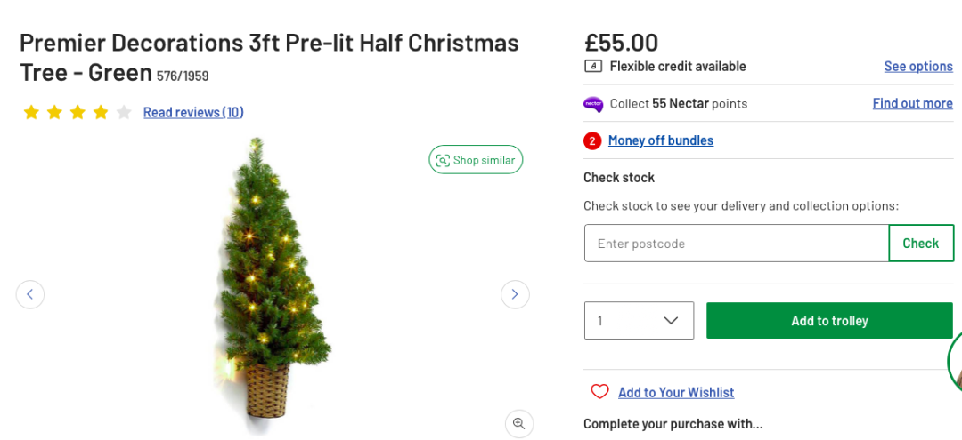The height and width of the screenshot is (440, 962).
Task: Select the fifth grey rating star
Action: click(x=124, y=112)
